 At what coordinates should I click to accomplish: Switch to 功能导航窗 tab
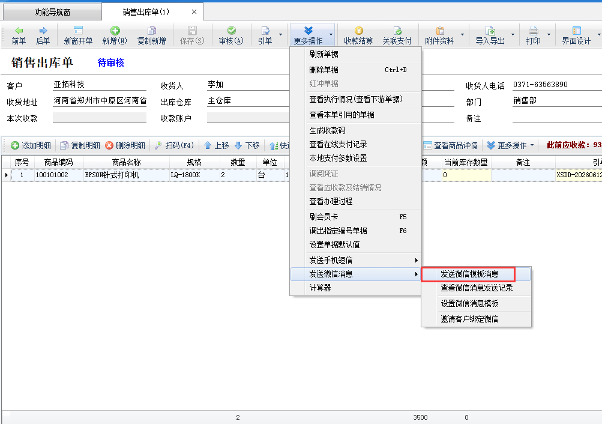click(53, 12)
